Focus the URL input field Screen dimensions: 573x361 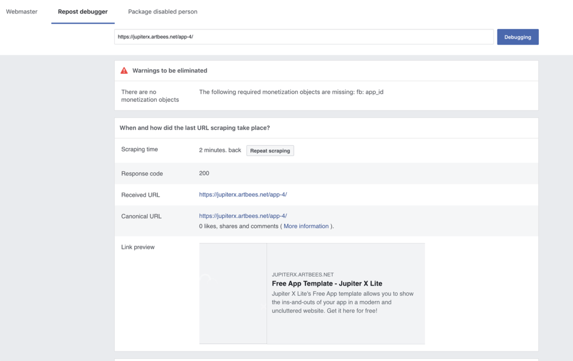tap(304, 37)
